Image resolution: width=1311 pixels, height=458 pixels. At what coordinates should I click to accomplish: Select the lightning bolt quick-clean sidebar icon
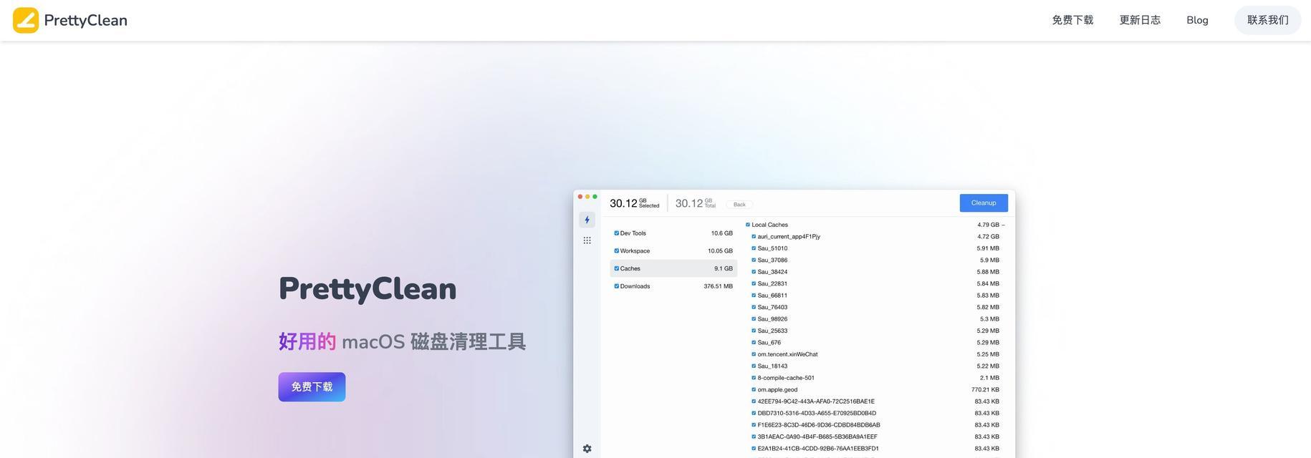coord(587,220)
